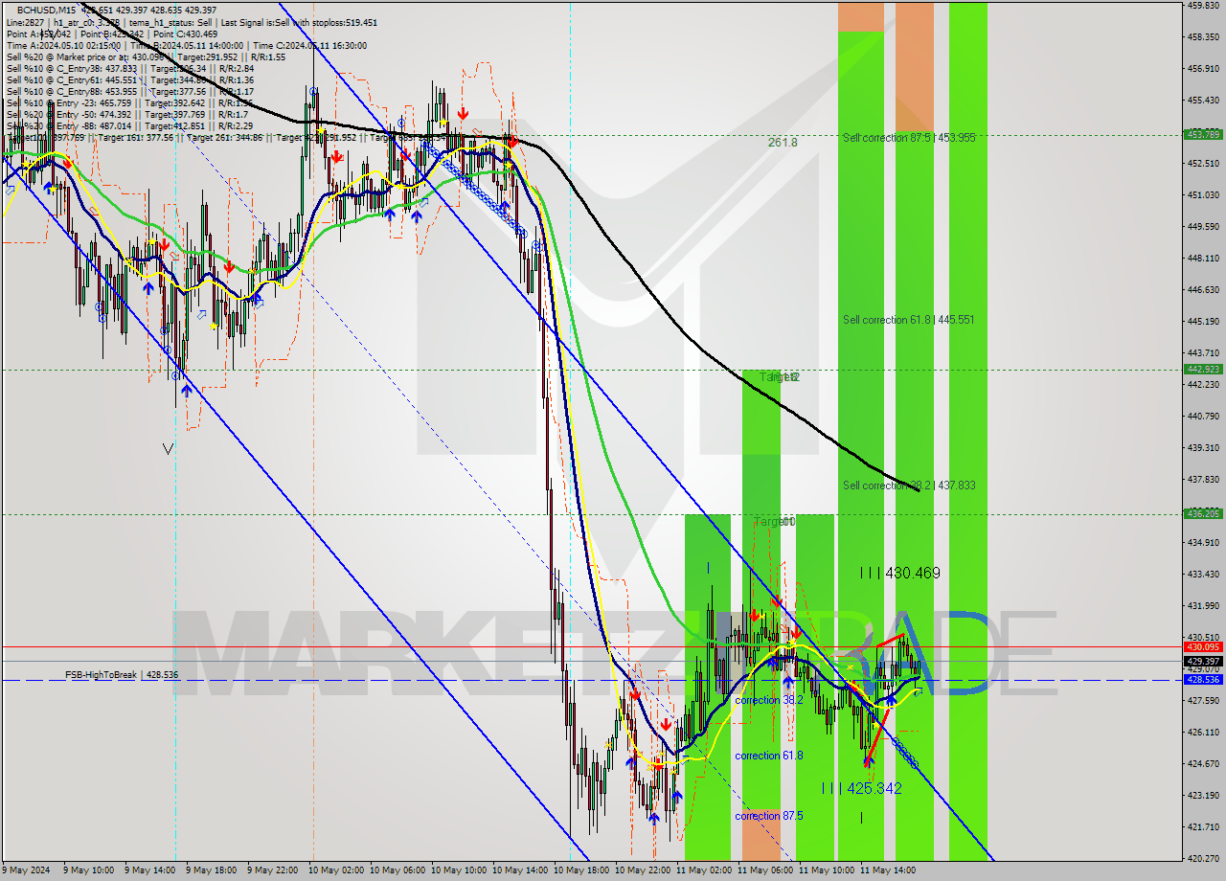The width and height of the screenshot is (1226, 881).
Task: Select the 'I I I 430.469' wave label
Action: 899,573
